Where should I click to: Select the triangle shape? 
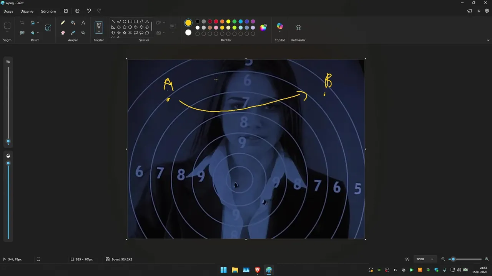click(x=147, y=21)
